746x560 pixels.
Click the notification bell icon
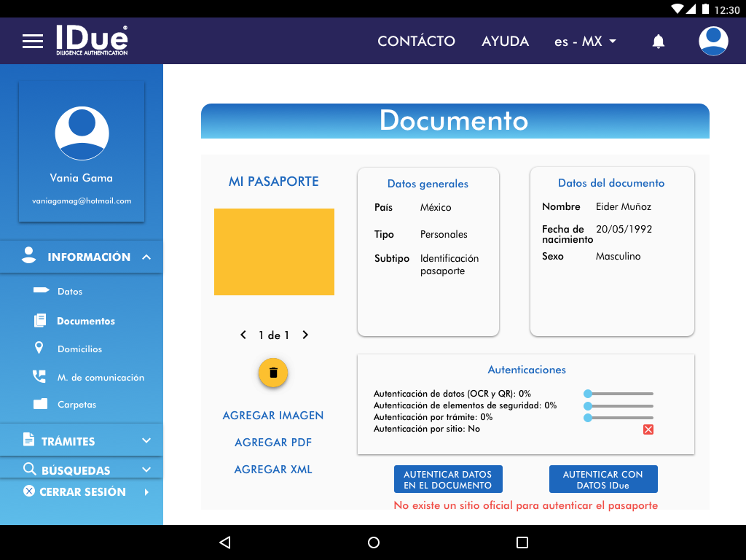(659, 42)
